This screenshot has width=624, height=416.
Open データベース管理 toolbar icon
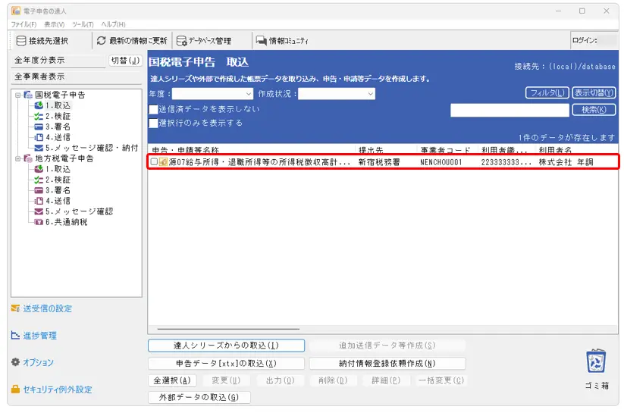point(181,41)
